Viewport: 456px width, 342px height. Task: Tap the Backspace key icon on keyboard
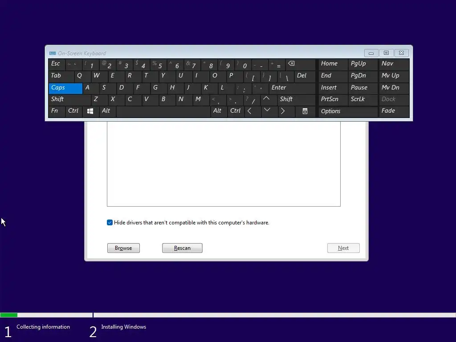(301, 64)
